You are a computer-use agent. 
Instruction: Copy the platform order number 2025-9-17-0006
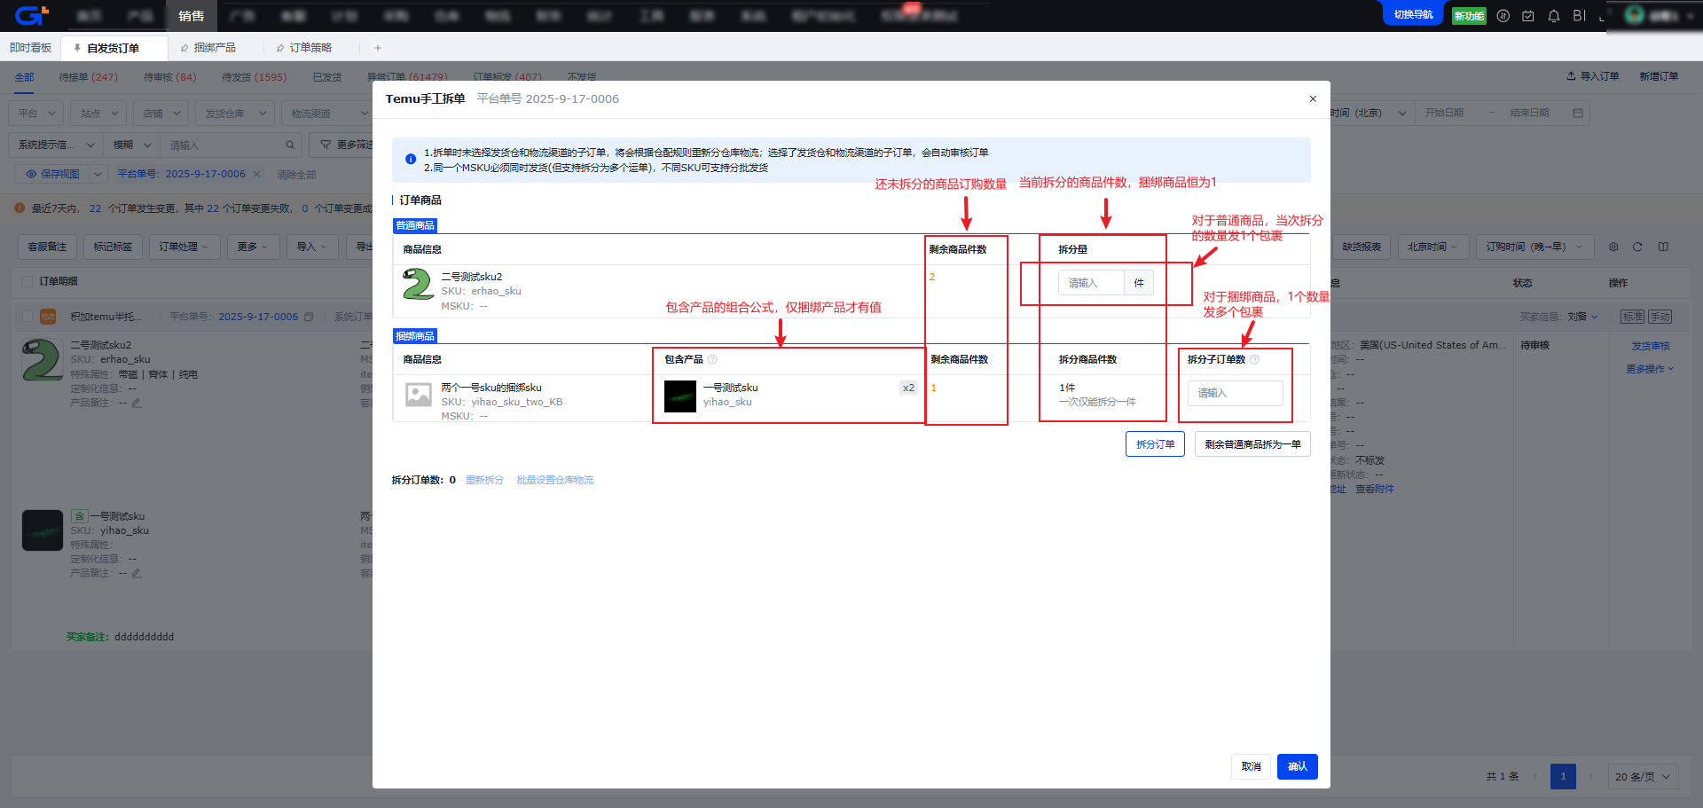pyautogui.click(x=309, y=317)
